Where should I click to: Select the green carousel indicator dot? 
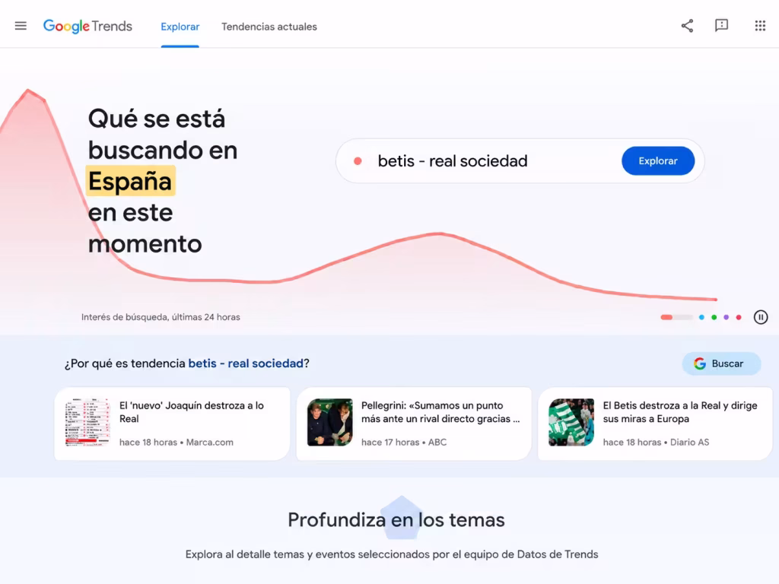(714, 317)
